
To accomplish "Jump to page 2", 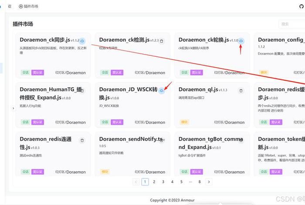I will 154,182.
